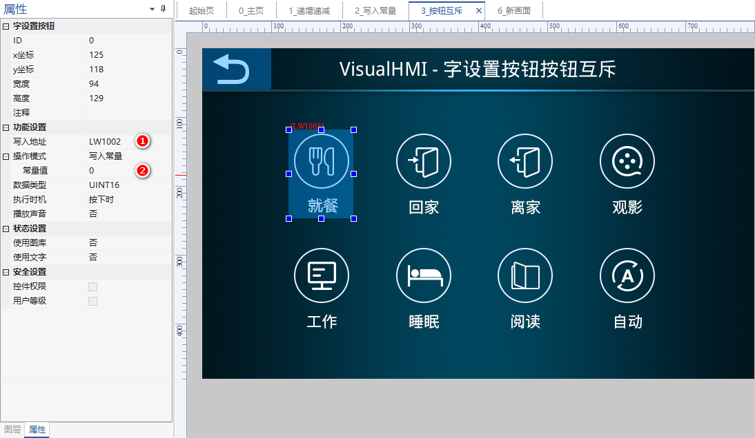The image size is (755, 438).
Task: Toggle the 控件权限 checkbox
Action: (x=93, y=286)
